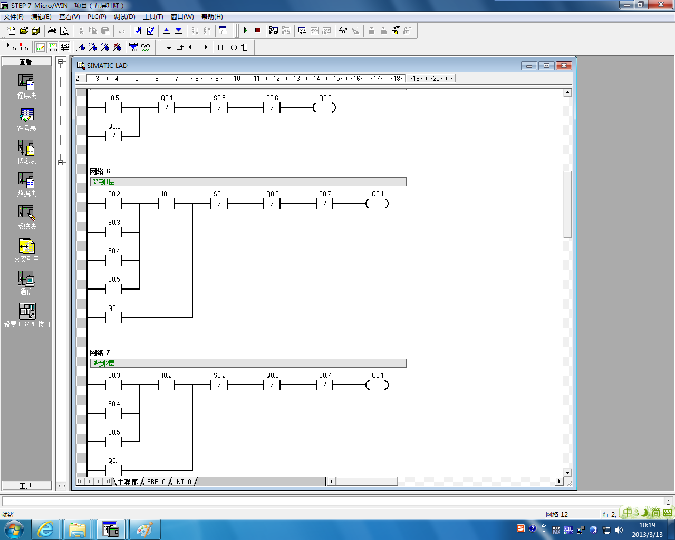Image resolution: width=675 pixels, height=540 pixels.
Task: Click the Download to PLC arrow icon
Action: (178, 31)
